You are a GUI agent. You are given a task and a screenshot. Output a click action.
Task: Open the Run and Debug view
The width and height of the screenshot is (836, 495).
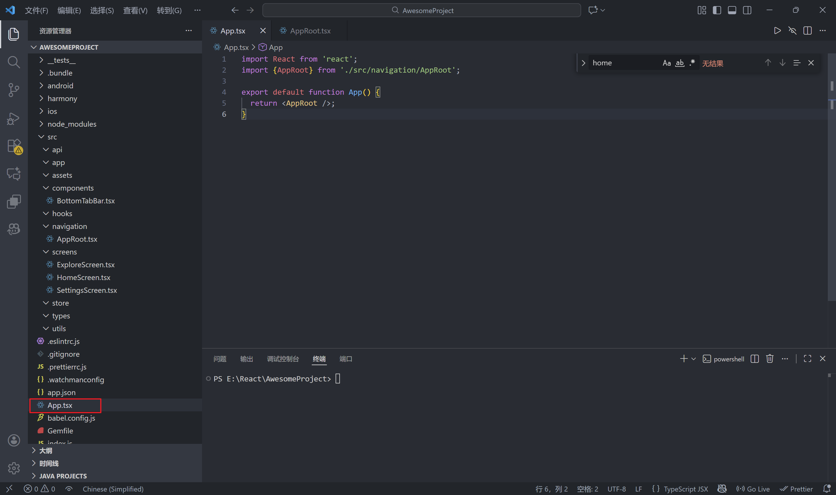click(x=14, y=119)
